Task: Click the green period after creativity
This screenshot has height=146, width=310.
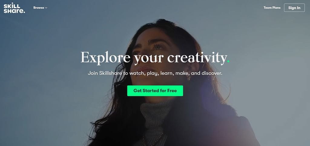Action: pyautogui.click(x=228, y=61)
